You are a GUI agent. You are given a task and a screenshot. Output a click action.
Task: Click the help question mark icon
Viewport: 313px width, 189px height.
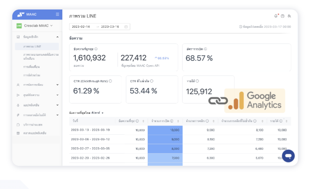[x=282, y=16]
